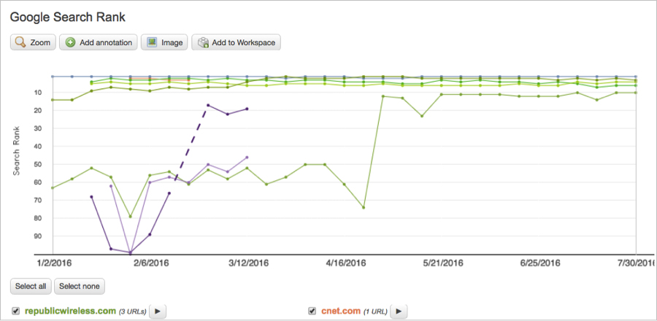Click the dashed dark purple line segment

pos(191,143)
